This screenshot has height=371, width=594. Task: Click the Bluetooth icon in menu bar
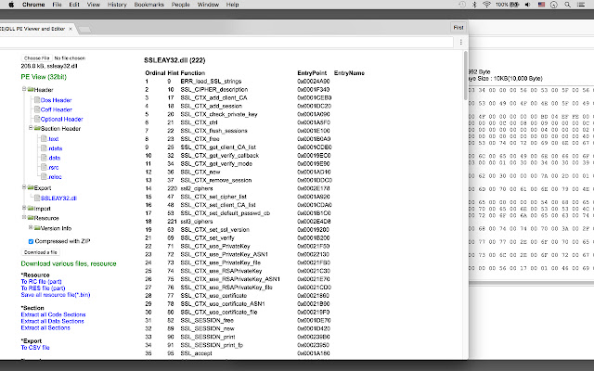click(474, 5)
